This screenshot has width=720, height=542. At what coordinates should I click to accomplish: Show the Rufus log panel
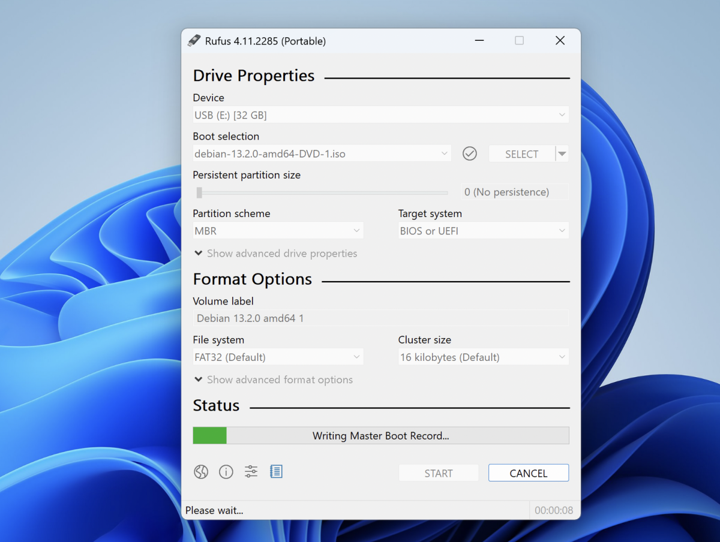click(276, 471)
